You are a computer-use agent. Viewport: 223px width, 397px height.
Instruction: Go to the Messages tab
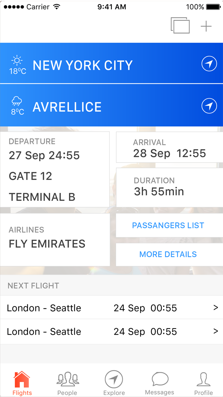[x=160, y=383]
